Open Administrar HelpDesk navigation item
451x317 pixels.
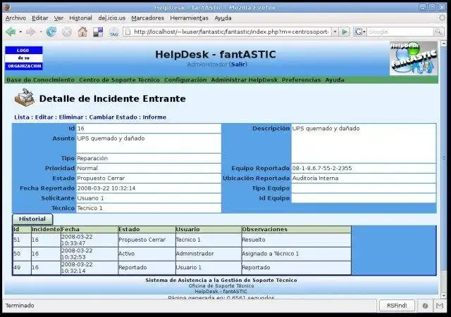coord(245,80)
